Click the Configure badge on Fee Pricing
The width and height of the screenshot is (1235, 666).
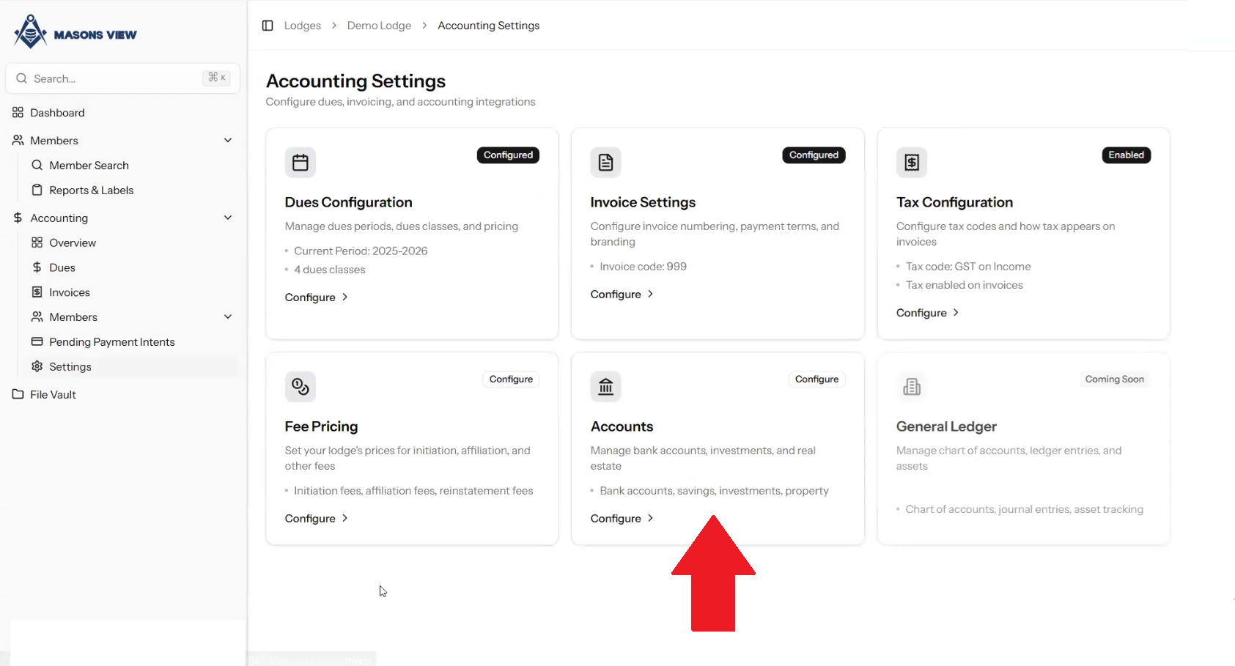click(x=511, y=380)
